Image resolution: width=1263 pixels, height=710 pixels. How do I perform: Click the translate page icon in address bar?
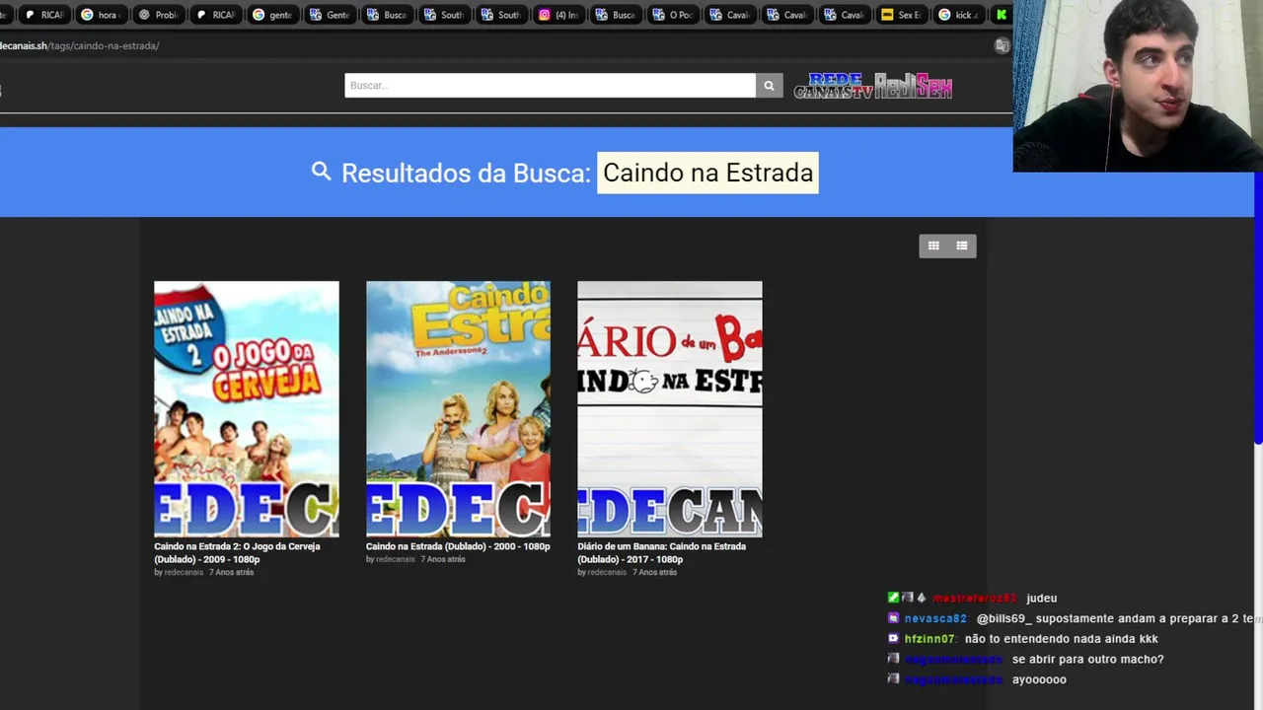(1002, 45)
